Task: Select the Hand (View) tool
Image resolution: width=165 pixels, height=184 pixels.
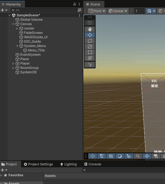Action: 90,29
